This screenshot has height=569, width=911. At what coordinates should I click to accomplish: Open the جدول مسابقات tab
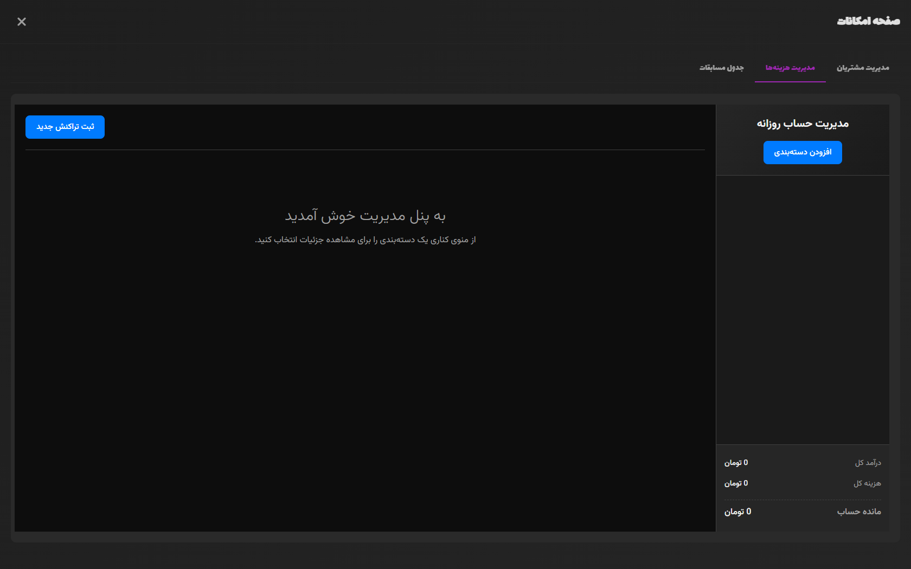click(721, 68)
